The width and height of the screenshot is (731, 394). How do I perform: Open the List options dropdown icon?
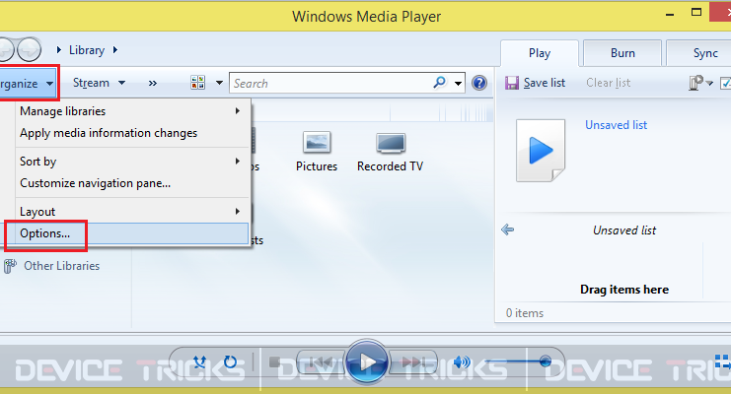tap(700, 83)
